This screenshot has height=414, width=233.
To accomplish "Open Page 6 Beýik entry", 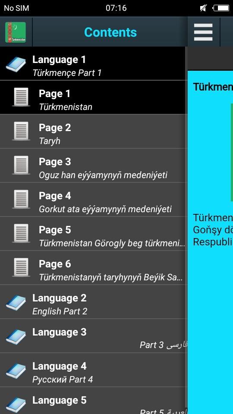I will 93,267.
